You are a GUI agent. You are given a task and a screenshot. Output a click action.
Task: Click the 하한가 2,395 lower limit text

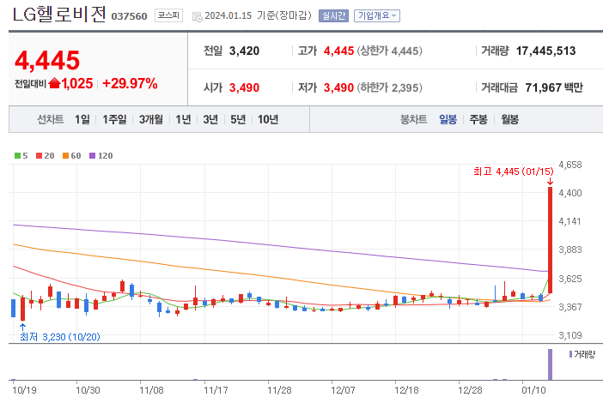(x=390, y=87)
